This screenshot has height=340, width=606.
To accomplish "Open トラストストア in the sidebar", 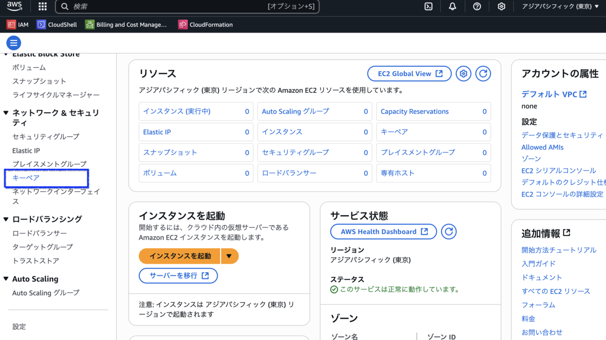I will pos(35,261).
